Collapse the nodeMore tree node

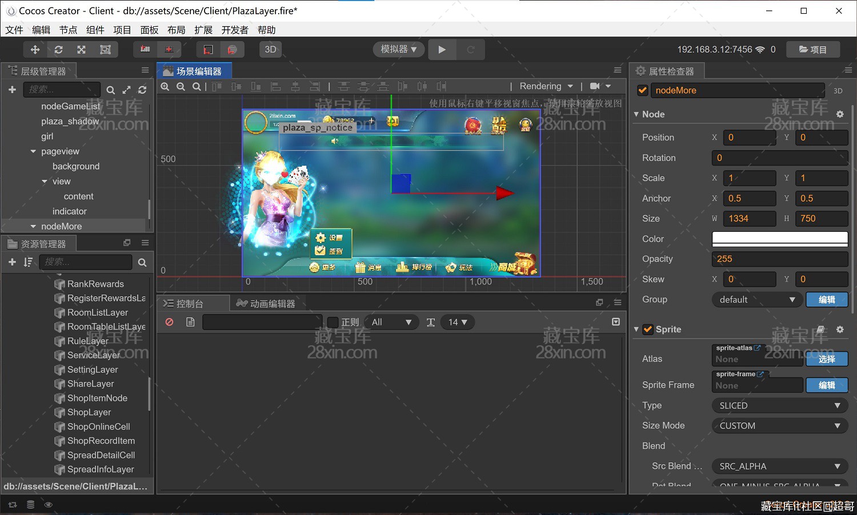[33, 227]
